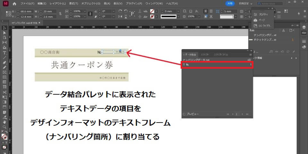Select the Type tool in toolbox
Viewport: 308px width, 154px height.
click(x=4, y=53)
